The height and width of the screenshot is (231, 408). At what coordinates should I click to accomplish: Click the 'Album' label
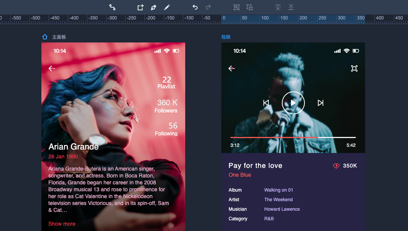pyautogui.click(x=235, y=190)
